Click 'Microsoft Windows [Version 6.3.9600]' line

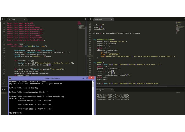[x=28, y=82]
